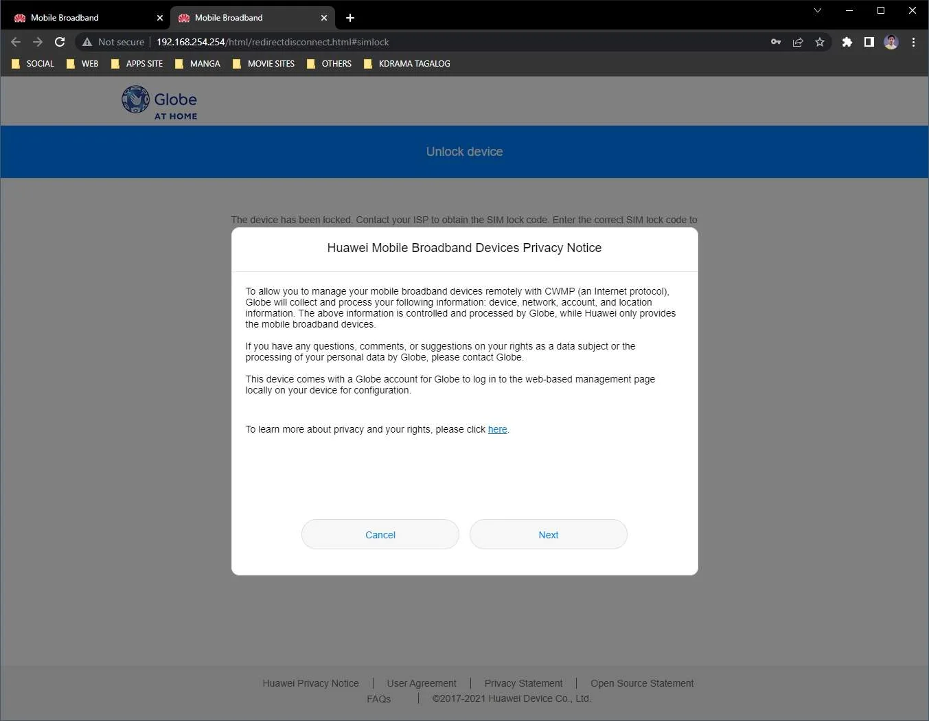
Task: Close the first Mobile Broadband tab
Action: point(159,18)
